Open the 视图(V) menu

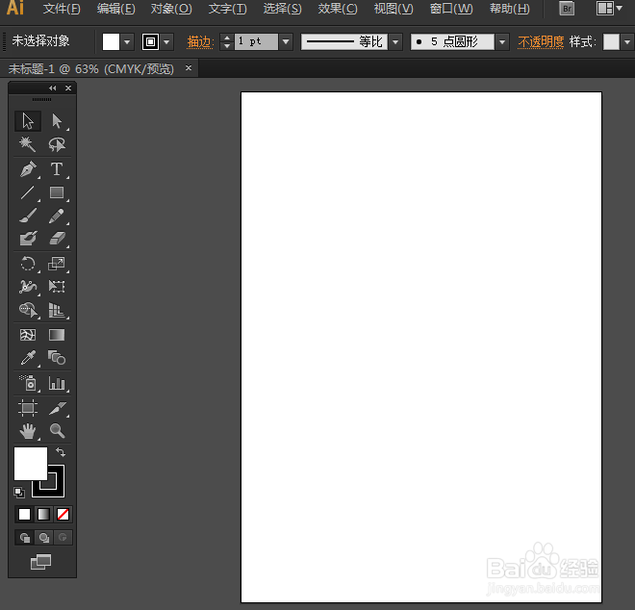[x=394, y=9]
